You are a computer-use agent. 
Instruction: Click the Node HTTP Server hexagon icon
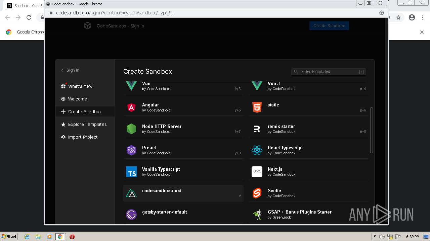point(131,129)
